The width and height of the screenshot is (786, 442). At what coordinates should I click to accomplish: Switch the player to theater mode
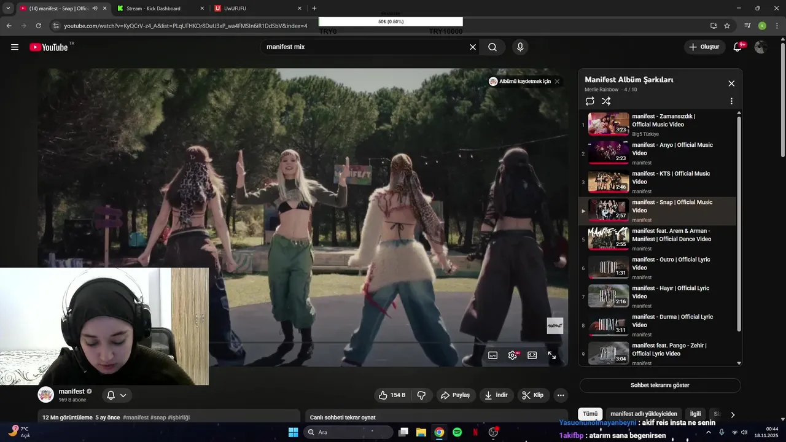pos(532,355)
